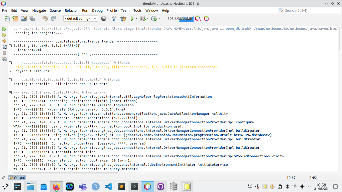The image size is (342, 192).
Task: Click the Save All toolbar icon
Action: point(32,18)
